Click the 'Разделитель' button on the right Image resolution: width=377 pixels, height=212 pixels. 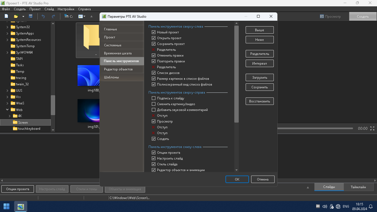[259, 54]
